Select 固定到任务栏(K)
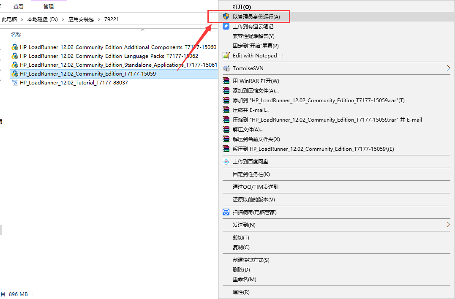Screen dimensions: 455x299 [x=336, y=174]
